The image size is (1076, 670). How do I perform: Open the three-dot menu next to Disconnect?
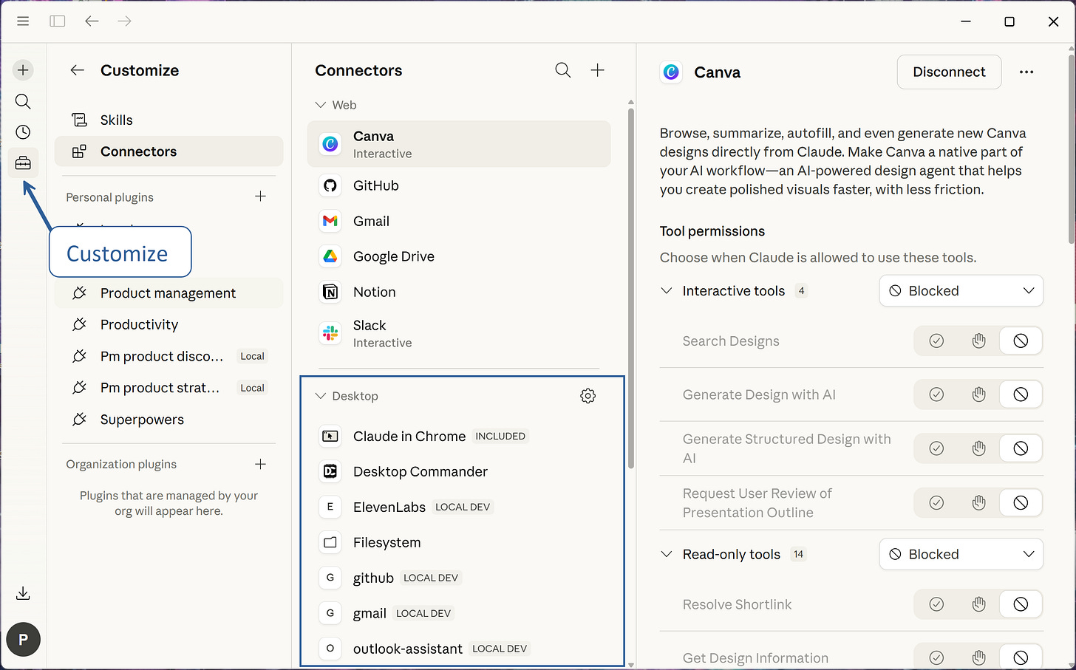[x=1026, y=72]
